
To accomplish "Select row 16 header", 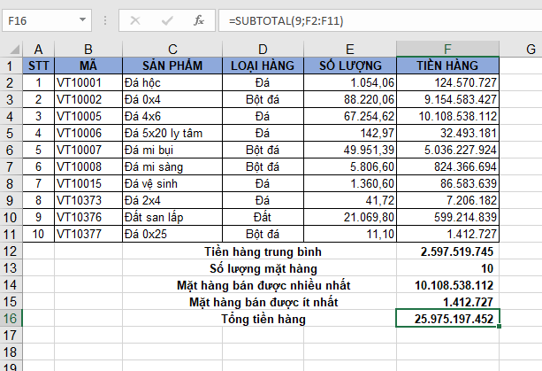I will point(11,318).
